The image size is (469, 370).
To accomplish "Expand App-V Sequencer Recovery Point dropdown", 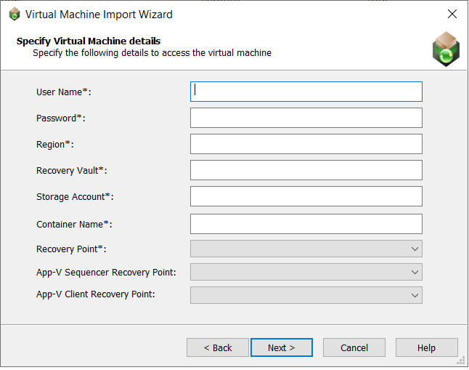I will (x=306, y=272).
